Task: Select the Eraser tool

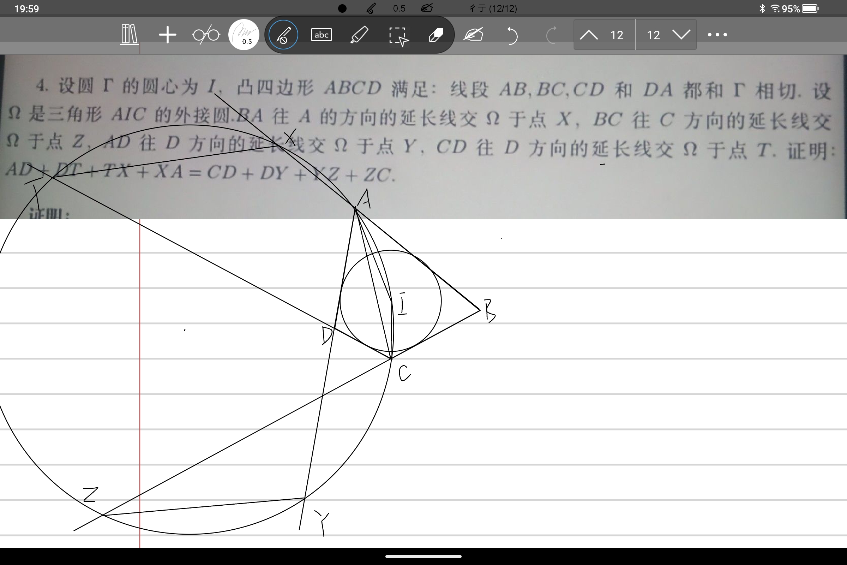Action: pyautogui.click(x=436, y=35)
